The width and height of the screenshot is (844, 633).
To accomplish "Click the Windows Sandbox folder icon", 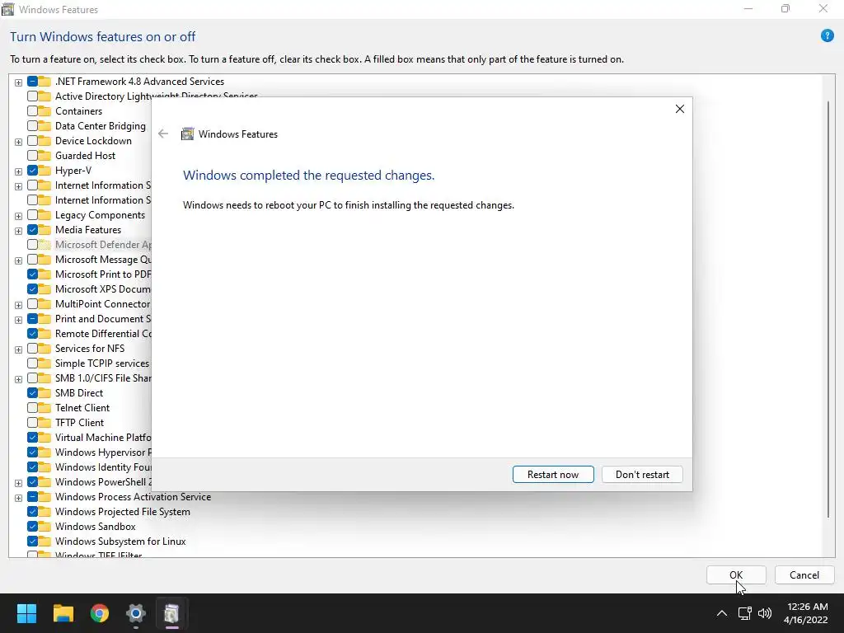I will (x=45, y=527).
